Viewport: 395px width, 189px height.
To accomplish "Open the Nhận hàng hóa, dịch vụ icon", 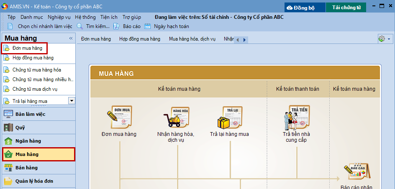I will (178, 118).
